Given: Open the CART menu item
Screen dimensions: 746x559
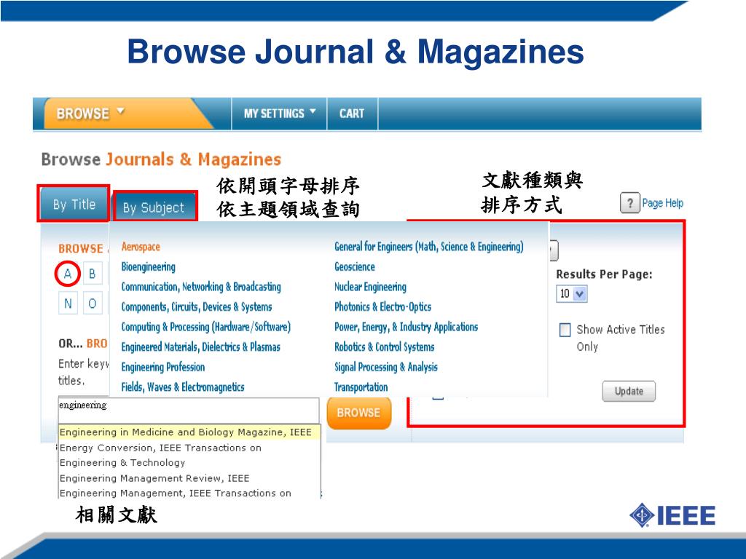Looking at the screenshot, I should [352, 114].
